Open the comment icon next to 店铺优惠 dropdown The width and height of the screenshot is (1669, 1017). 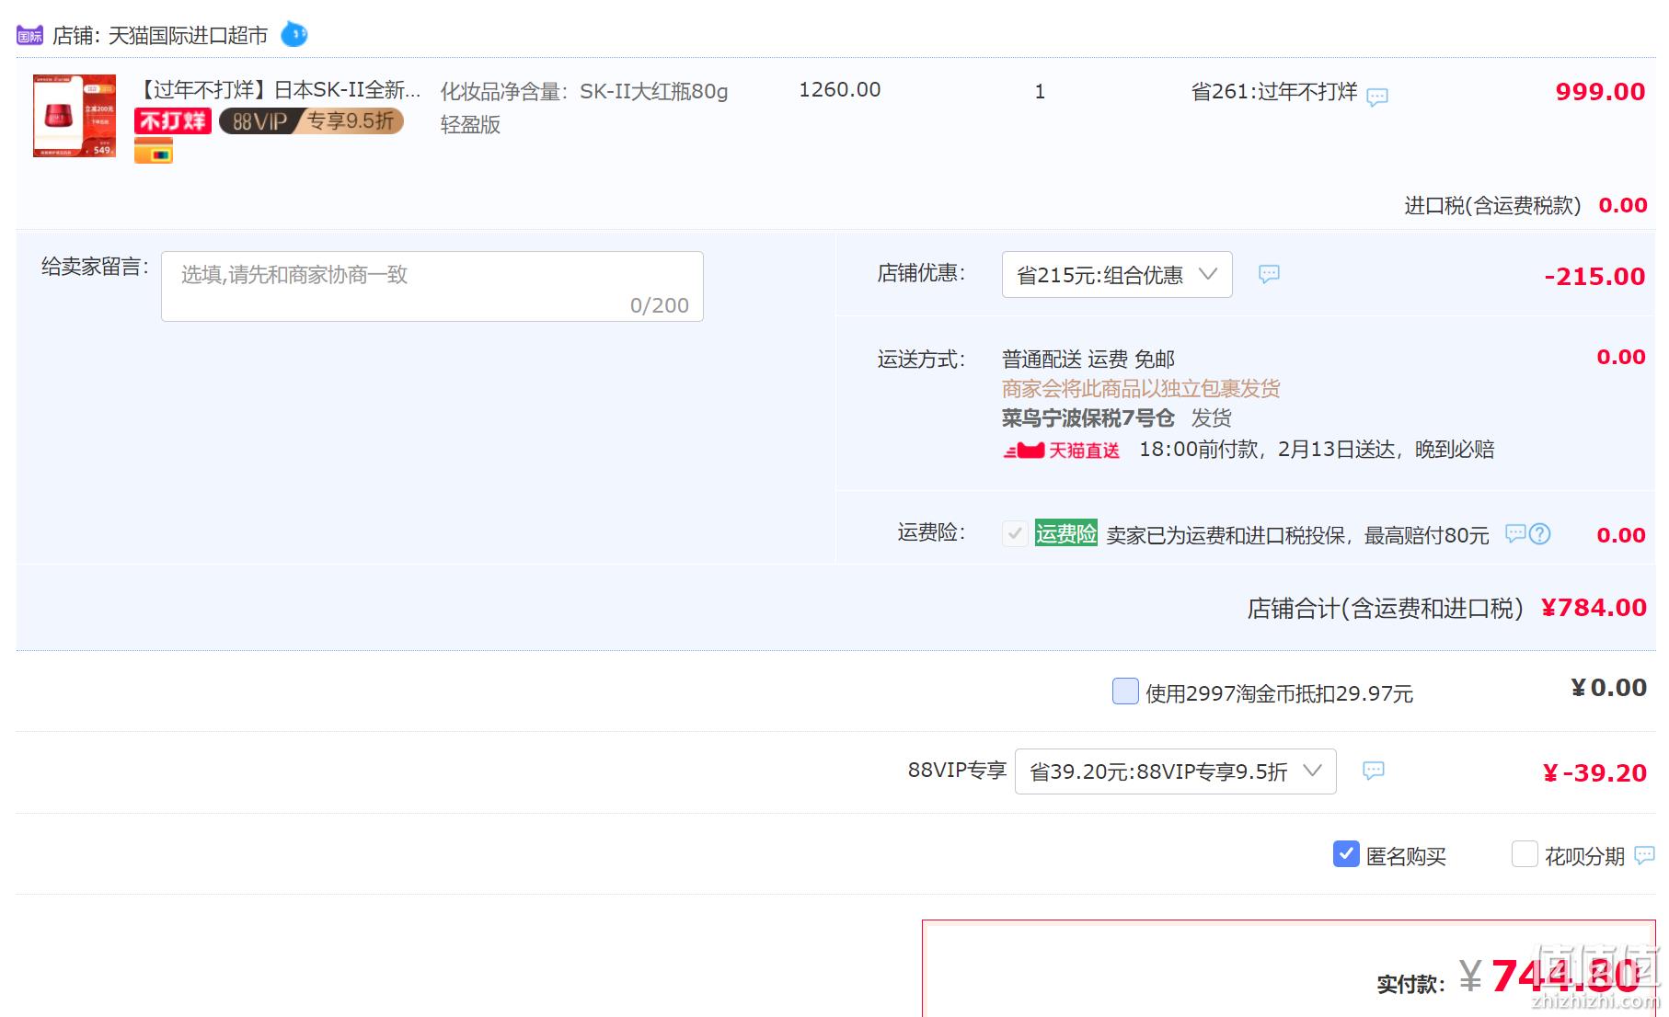coord(1269,274)
